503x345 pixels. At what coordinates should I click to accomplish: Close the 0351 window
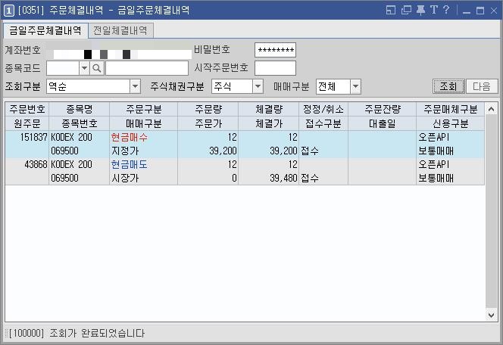(x=494, y=11)
